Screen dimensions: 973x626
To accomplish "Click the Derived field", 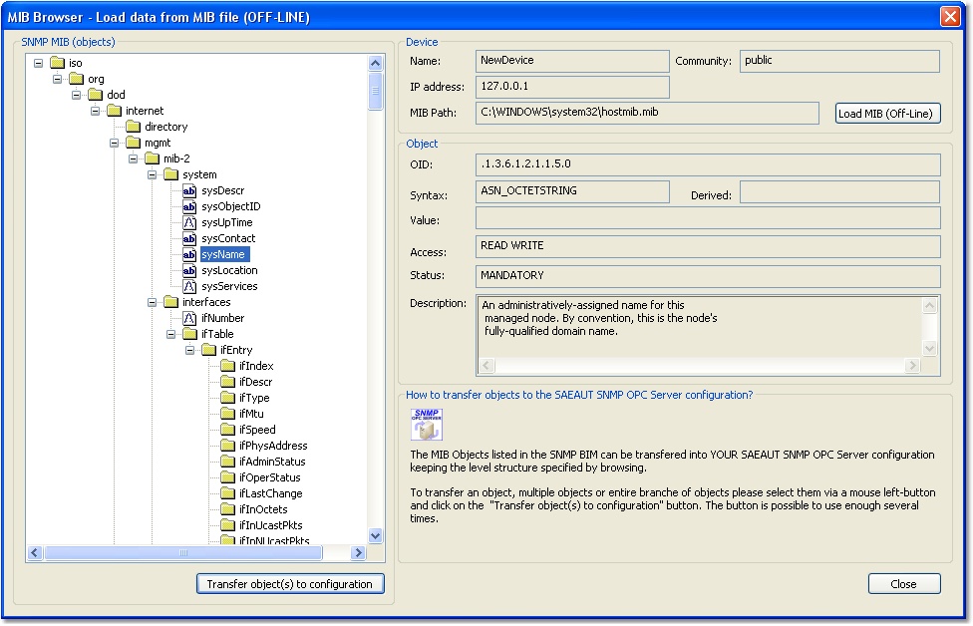I will (x=839, y=191).
